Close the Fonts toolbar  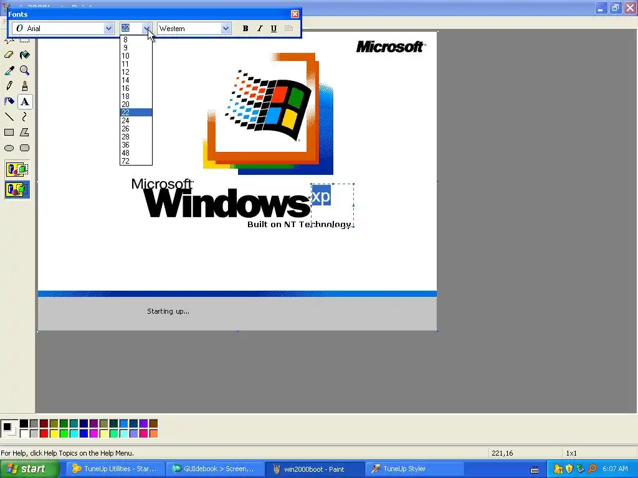point(295,14)
